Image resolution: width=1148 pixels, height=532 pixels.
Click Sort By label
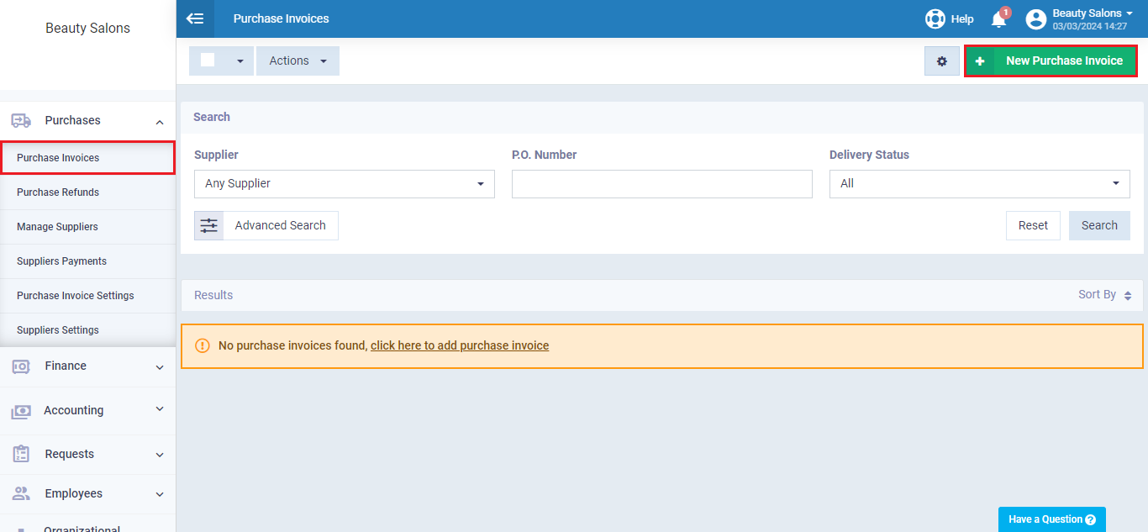click(1097, 295)
